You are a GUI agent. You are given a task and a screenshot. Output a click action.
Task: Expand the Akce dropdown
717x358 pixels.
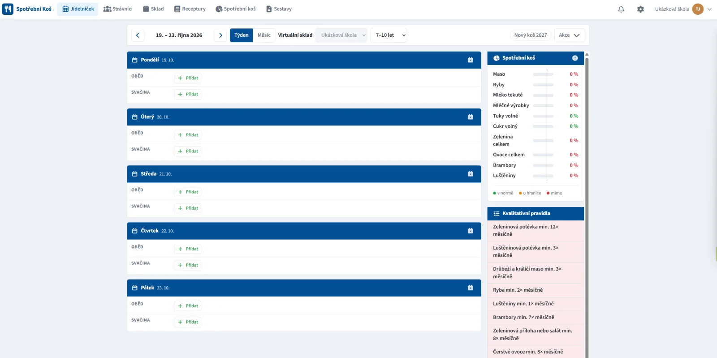pyautogui.click(x=570, y=35)
